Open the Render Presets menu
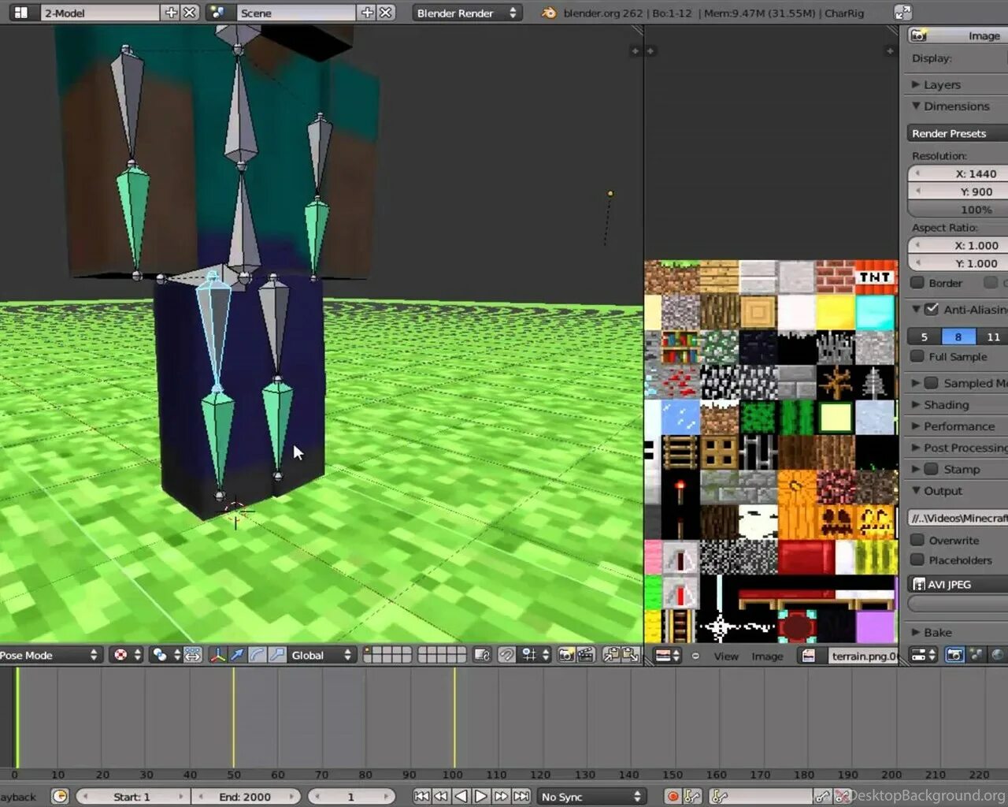 click(x=958, y=133)
